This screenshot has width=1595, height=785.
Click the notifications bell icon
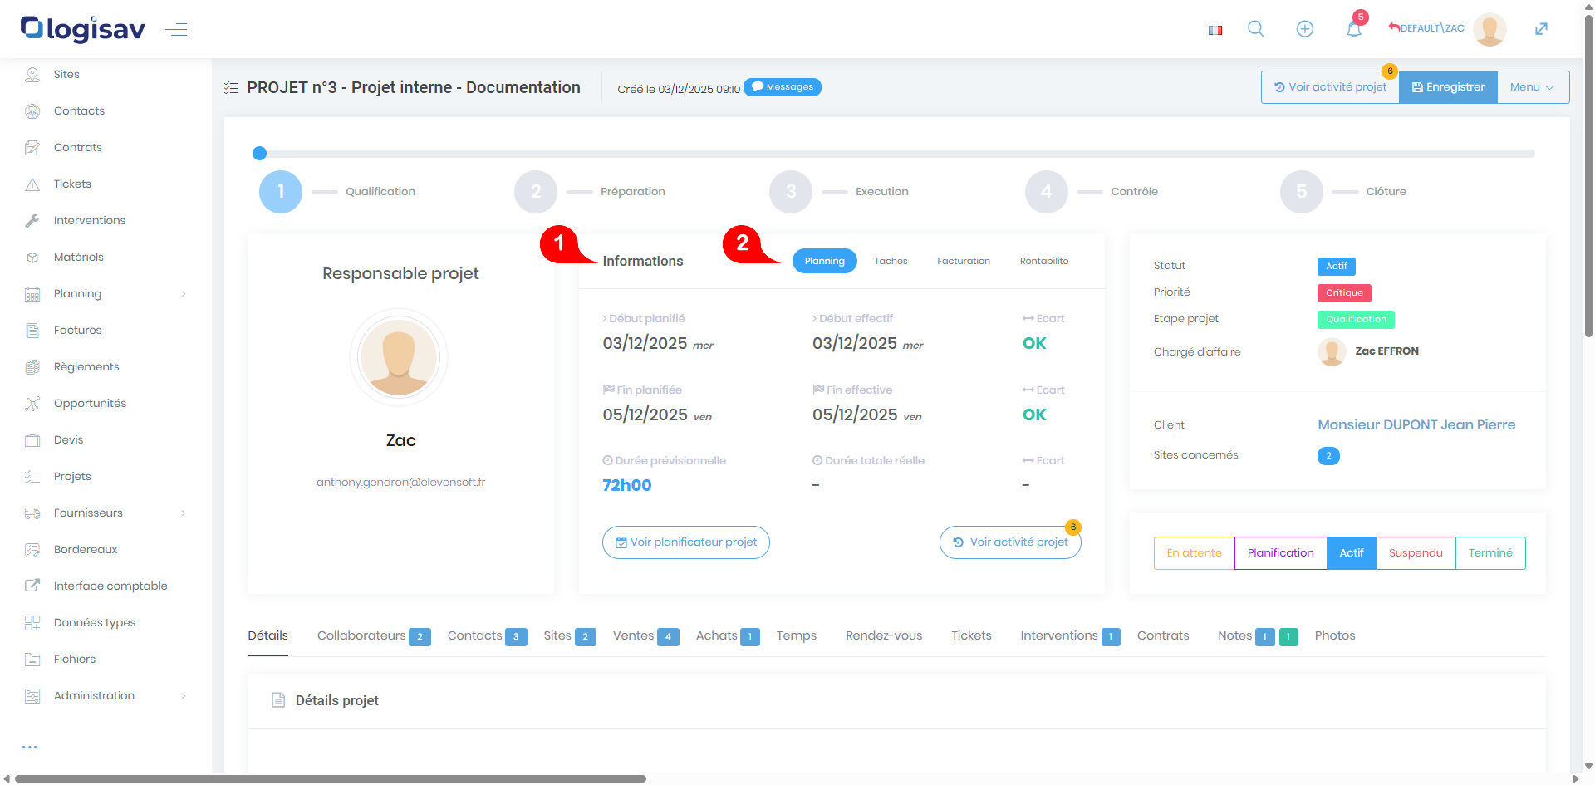1354,30
